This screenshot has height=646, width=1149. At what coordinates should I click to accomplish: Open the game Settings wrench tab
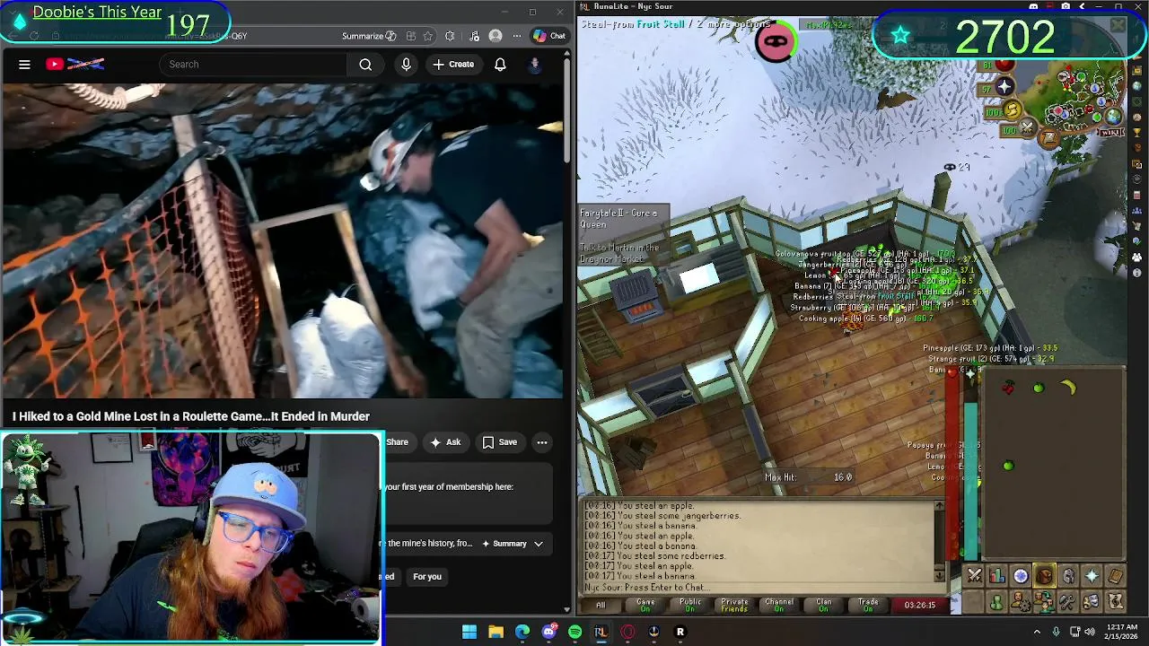(x=1068, y=602)
